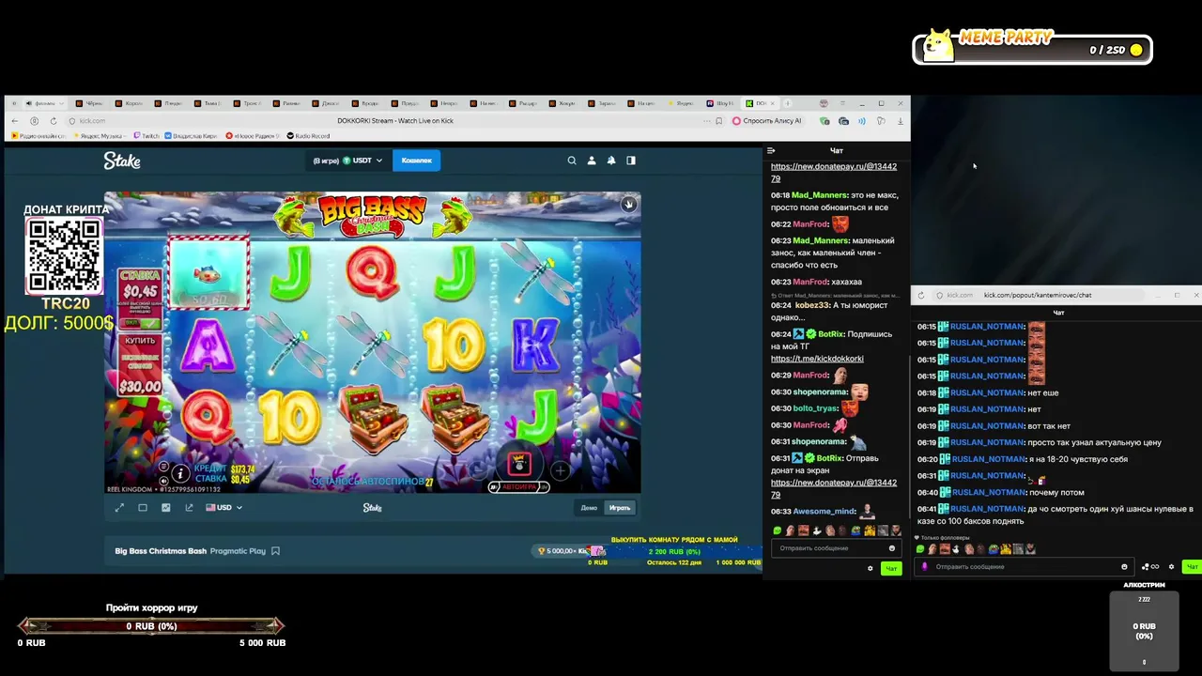Expand the USD currency dropdown
This screenshot has width=1202, height=676.
tap(224, 508)
